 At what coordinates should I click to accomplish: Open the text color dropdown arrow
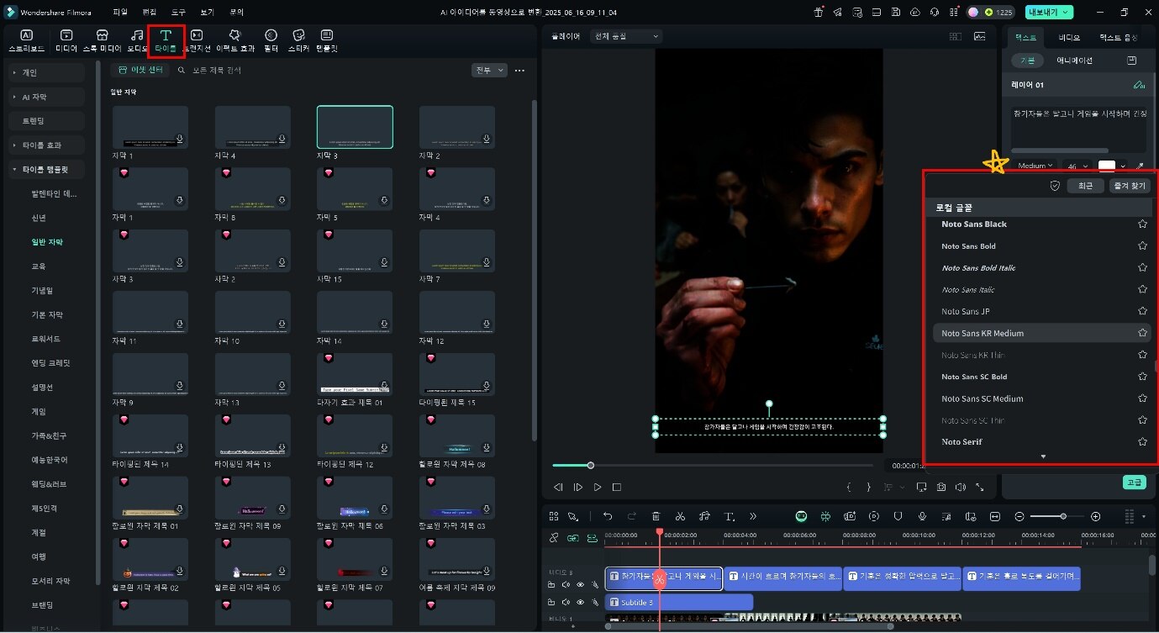click(x=1123, y=166)
